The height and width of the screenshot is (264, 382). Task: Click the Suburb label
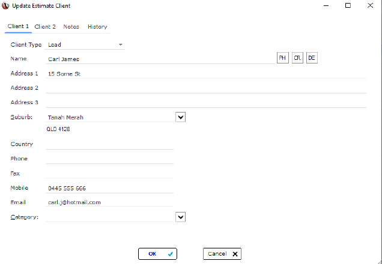(x=22, y=117)
